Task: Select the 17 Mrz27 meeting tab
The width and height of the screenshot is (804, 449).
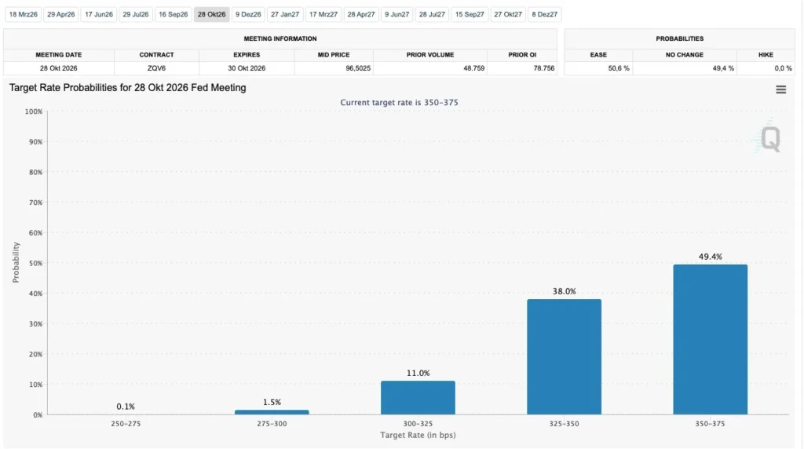Action: [x=323, y=14]
